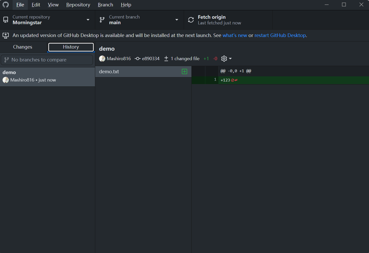369x253 pixels.
Task: Click the -0 deletions count
Action: (215, 59)
